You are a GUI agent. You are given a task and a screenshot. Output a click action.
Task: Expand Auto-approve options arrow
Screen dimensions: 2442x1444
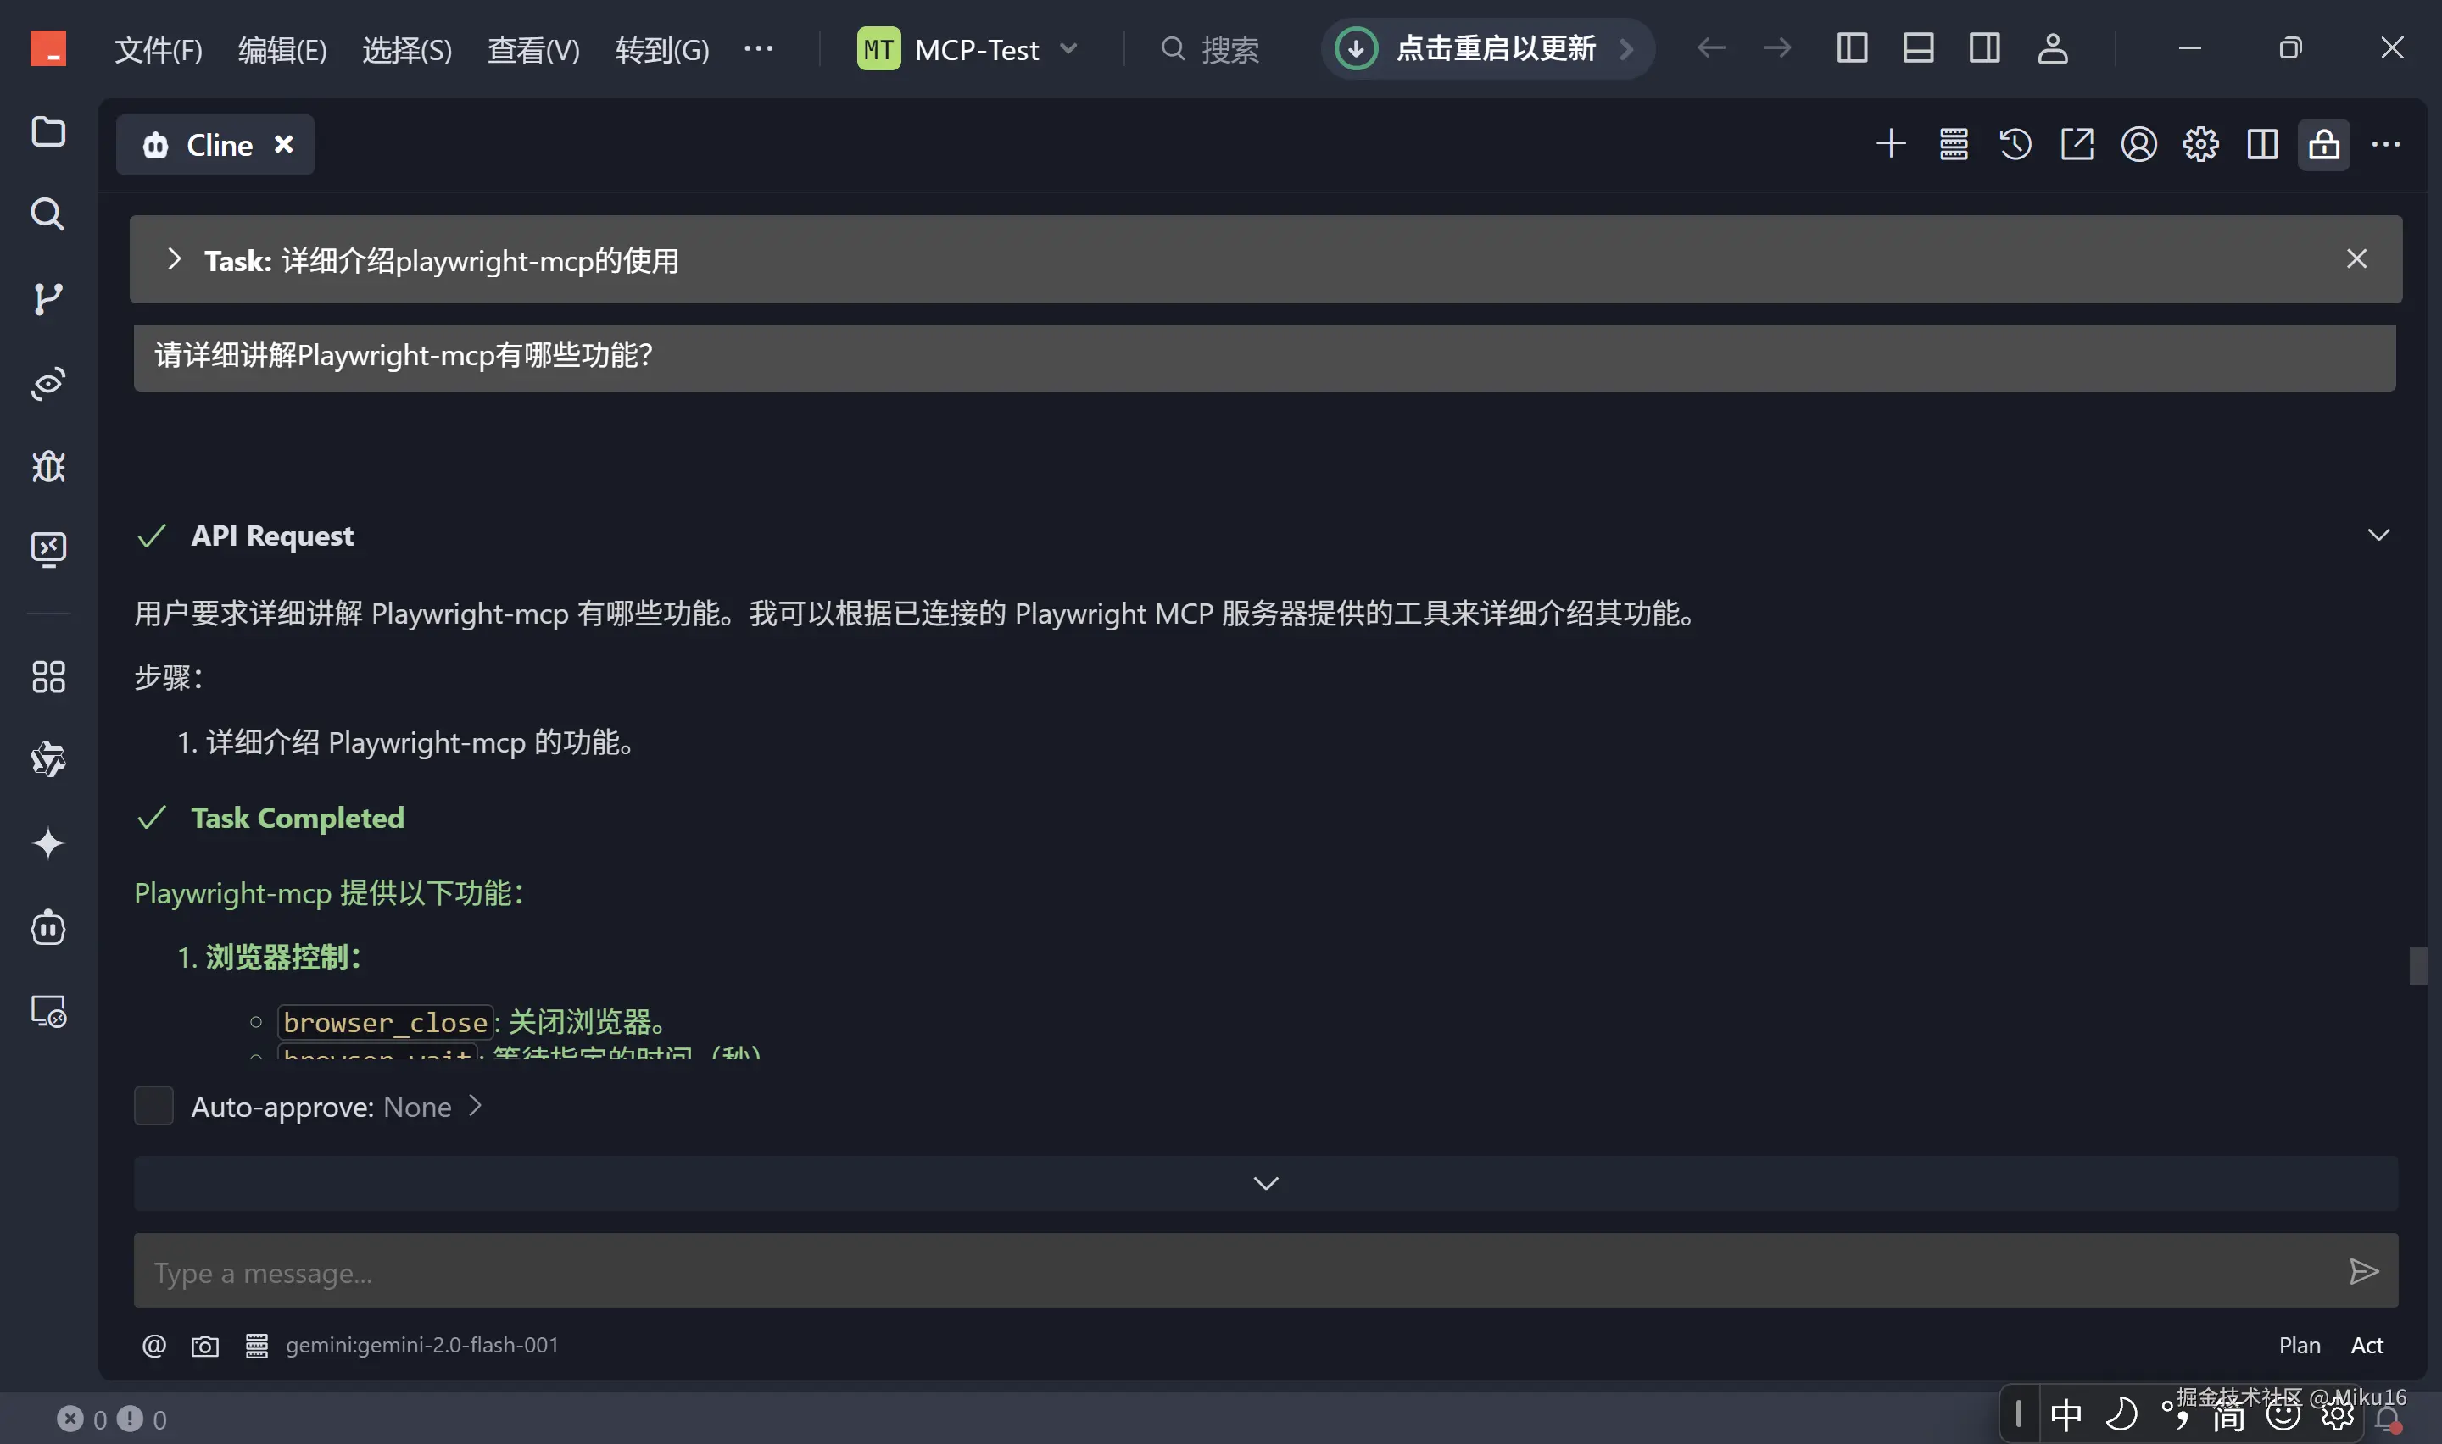475,1105
